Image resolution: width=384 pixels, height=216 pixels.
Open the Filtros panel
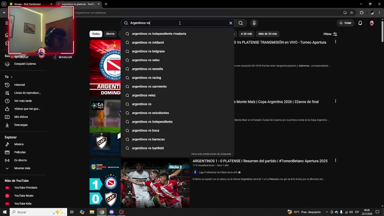coord(330,34)
